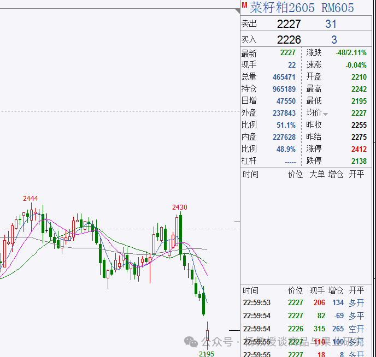The height and width of the screenshot is (357, 376).
Task: Select the 跌停 value 2138
Action: 359,161
